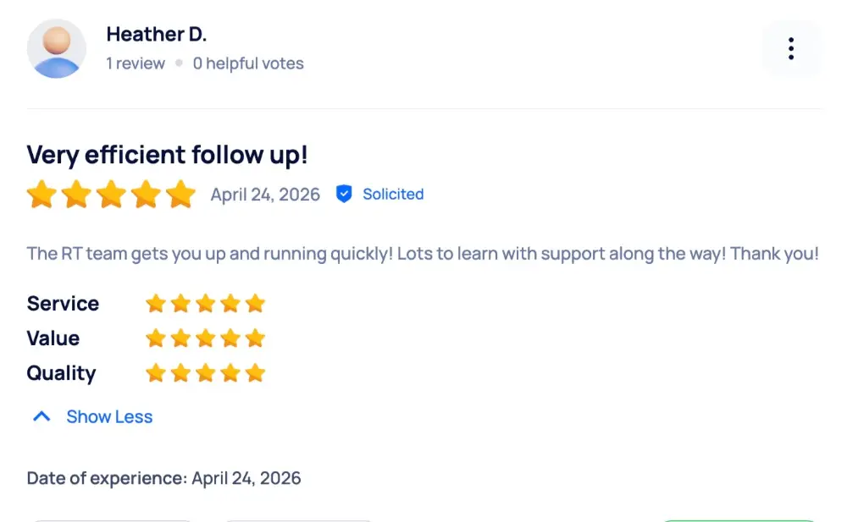Click the blue Solicited shield icon
Viewport: 847px width, 522px height.
(x=344, y=194)
